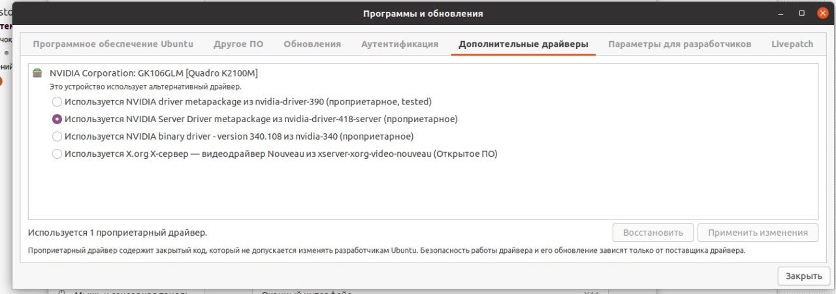The height and width of the screenshot is (294, 836).
Task: Click the 'Программы и обновления' title bar text
Action: 423,14
